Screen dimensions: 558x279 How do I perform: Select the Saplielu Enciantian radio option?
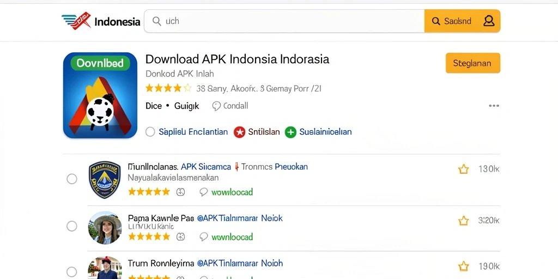click(x=150, y=132)
